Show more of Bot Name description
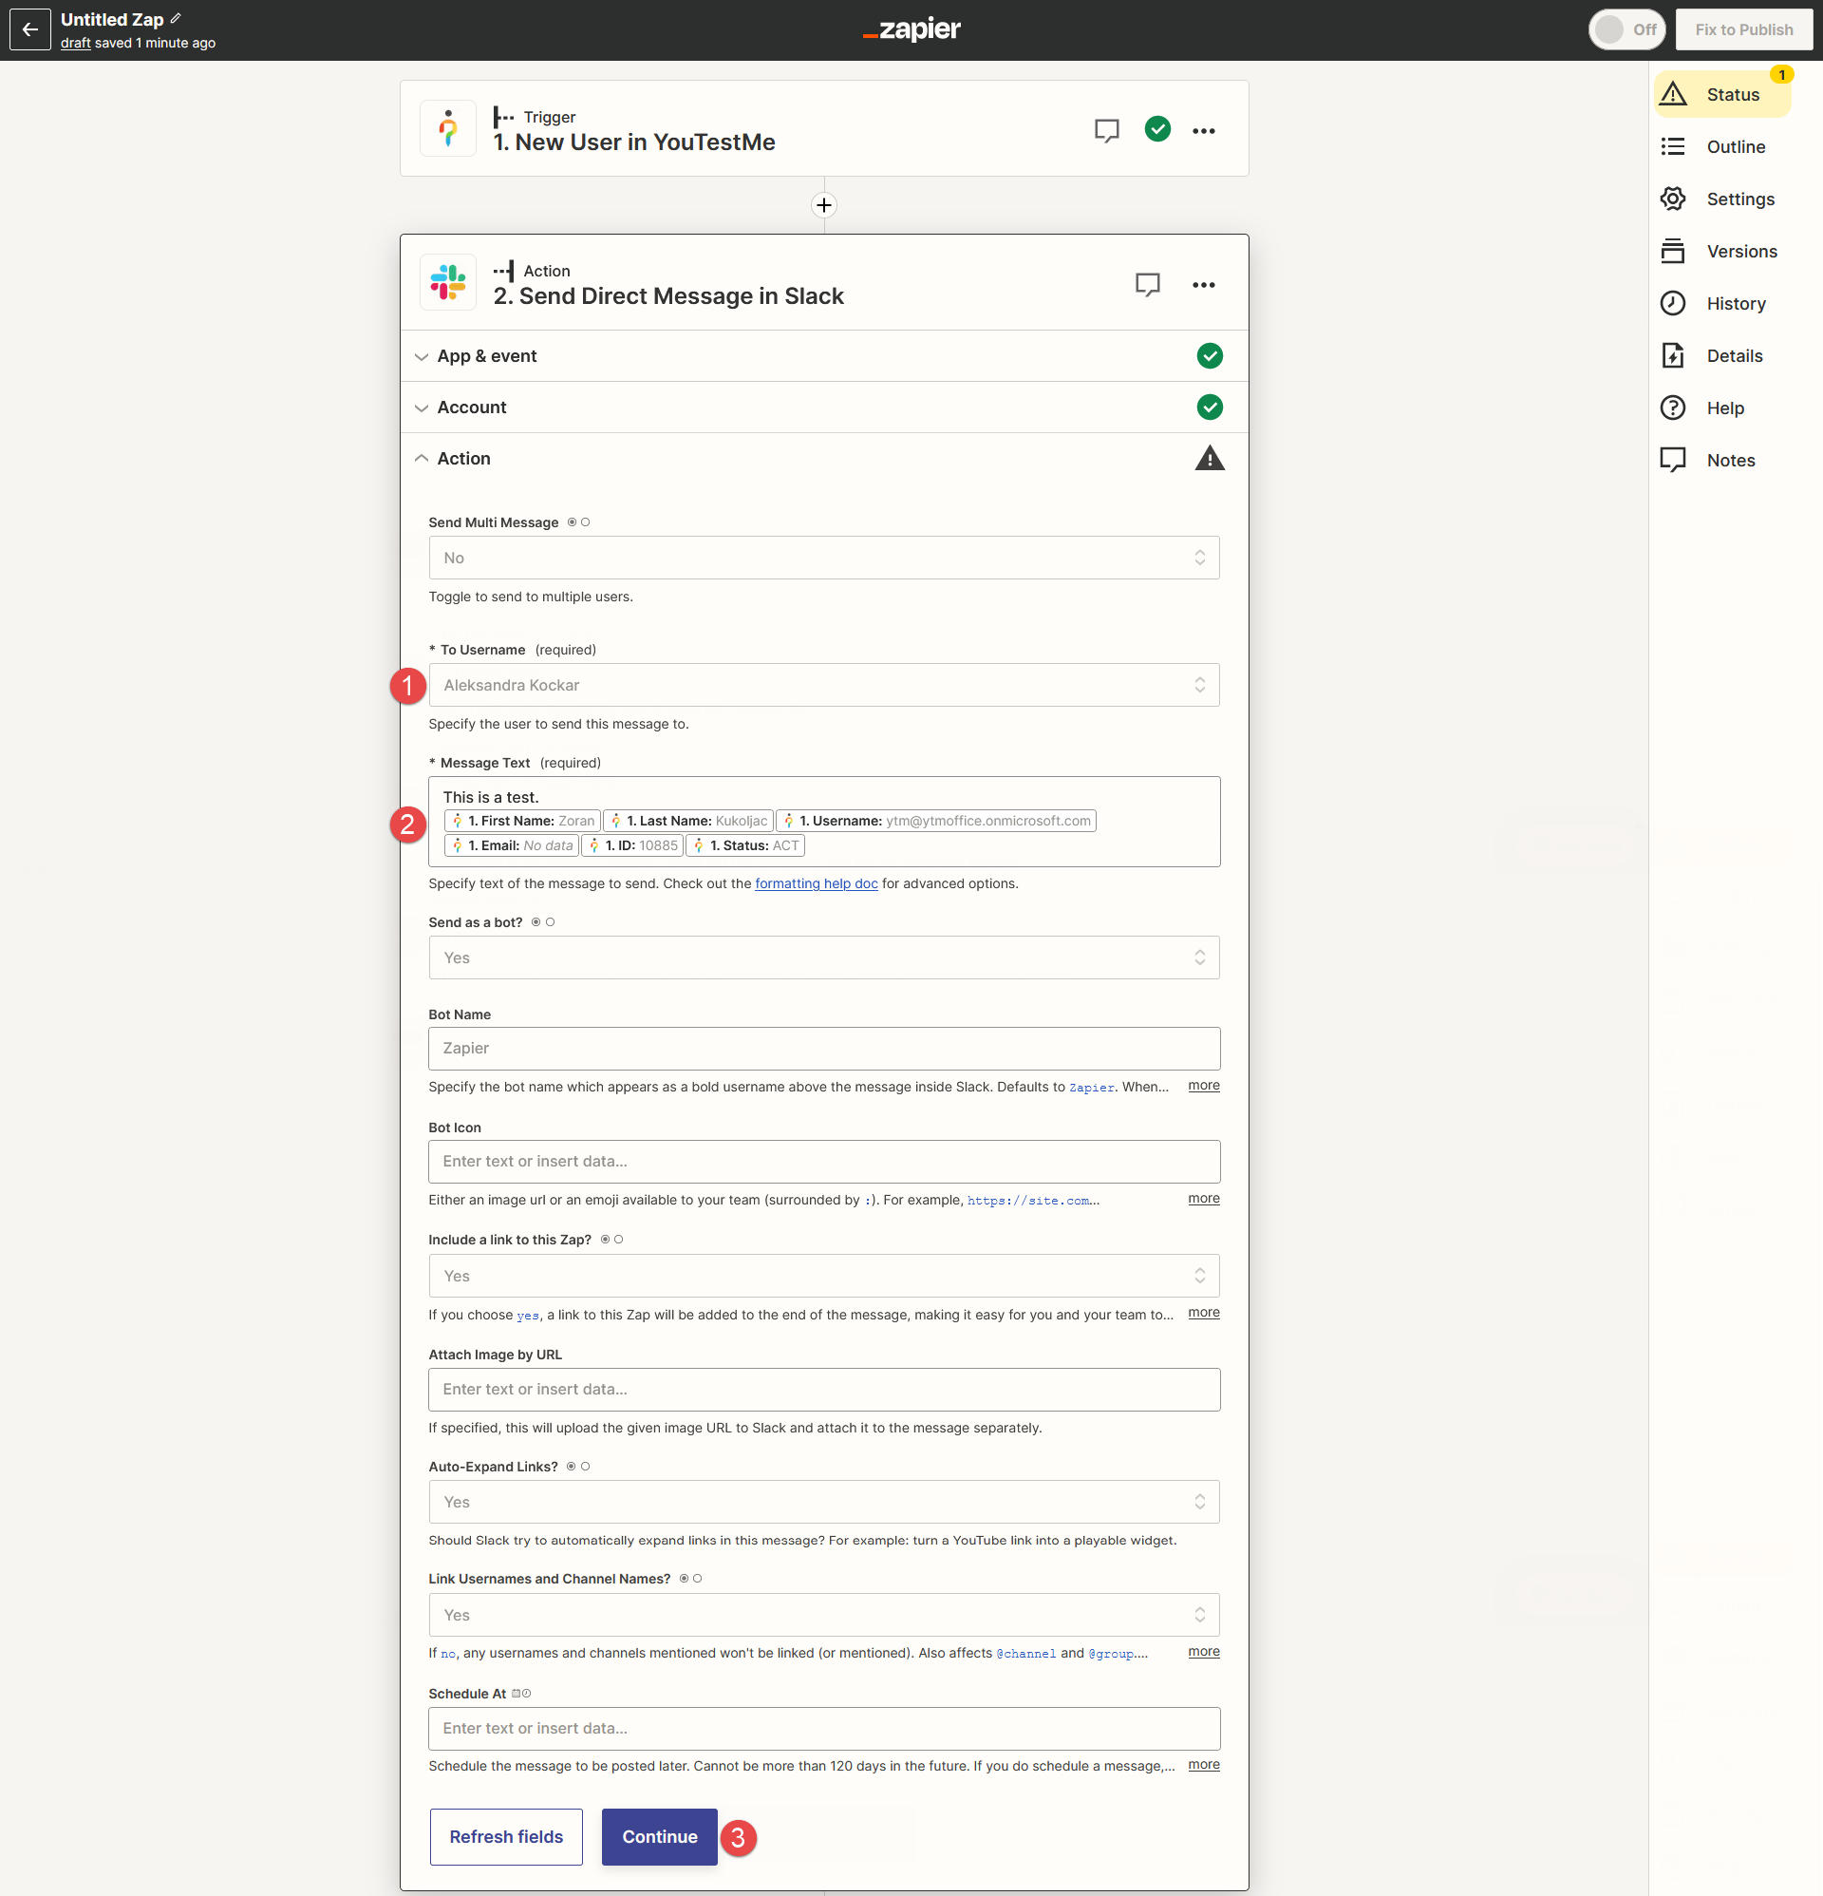The width and height of the screenshot is (1823, 1896). 1203,1086
